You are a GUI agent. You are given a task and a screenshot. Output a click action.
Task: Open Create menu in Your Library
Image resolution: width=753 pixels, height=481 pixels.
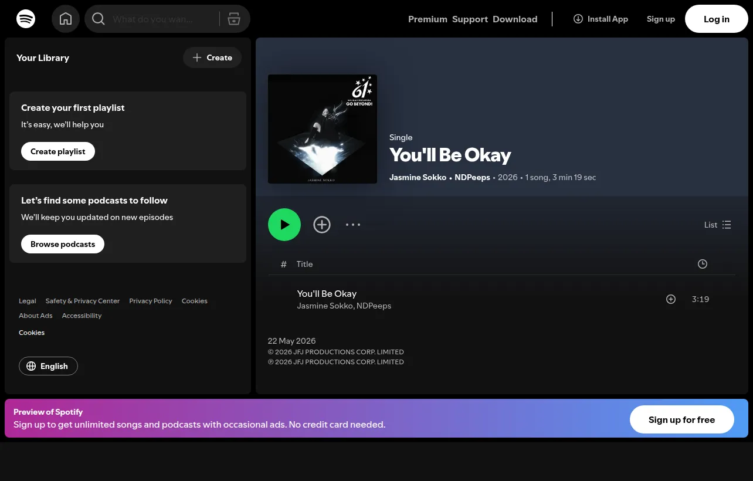pos(212,57)
